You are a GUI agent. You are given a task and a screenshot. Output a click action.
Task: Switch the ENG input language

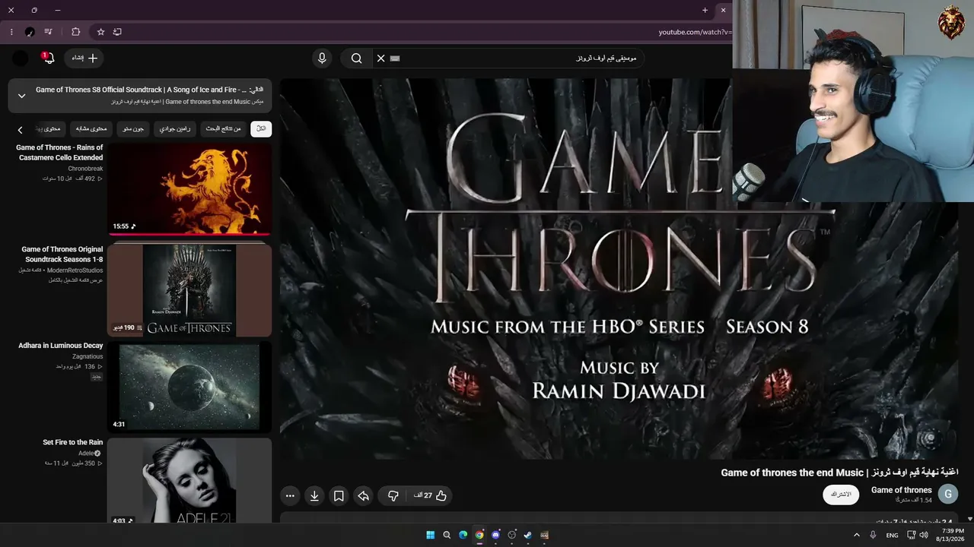[892, 536]
